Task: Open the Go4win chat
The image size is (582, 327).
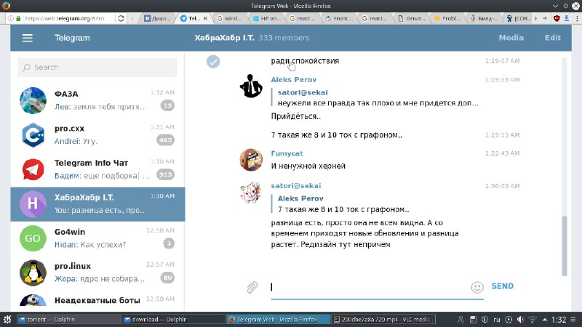Action: (x=97, y=238)
